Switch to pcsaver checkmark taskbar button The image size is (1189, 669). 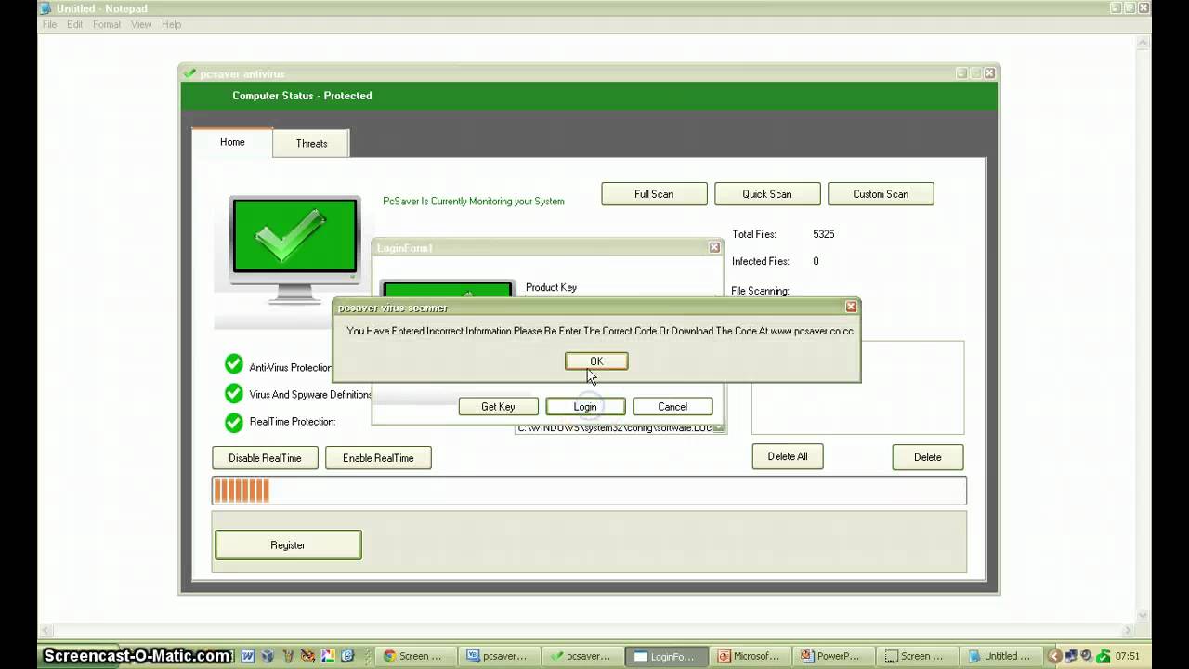583,656
